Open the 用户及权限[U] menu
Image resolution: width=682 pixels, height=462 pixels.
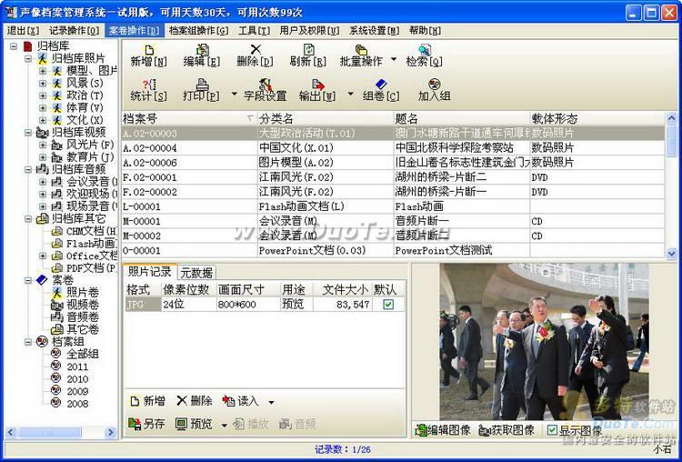point(309,30)
